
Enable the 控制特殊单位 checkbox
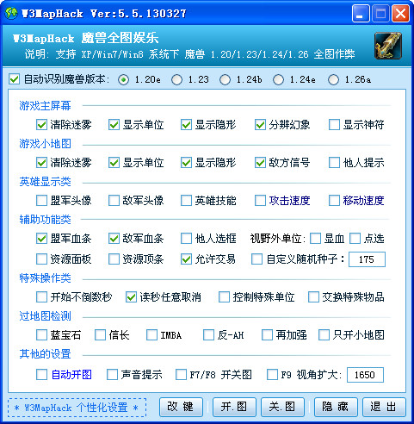(224, 297)
